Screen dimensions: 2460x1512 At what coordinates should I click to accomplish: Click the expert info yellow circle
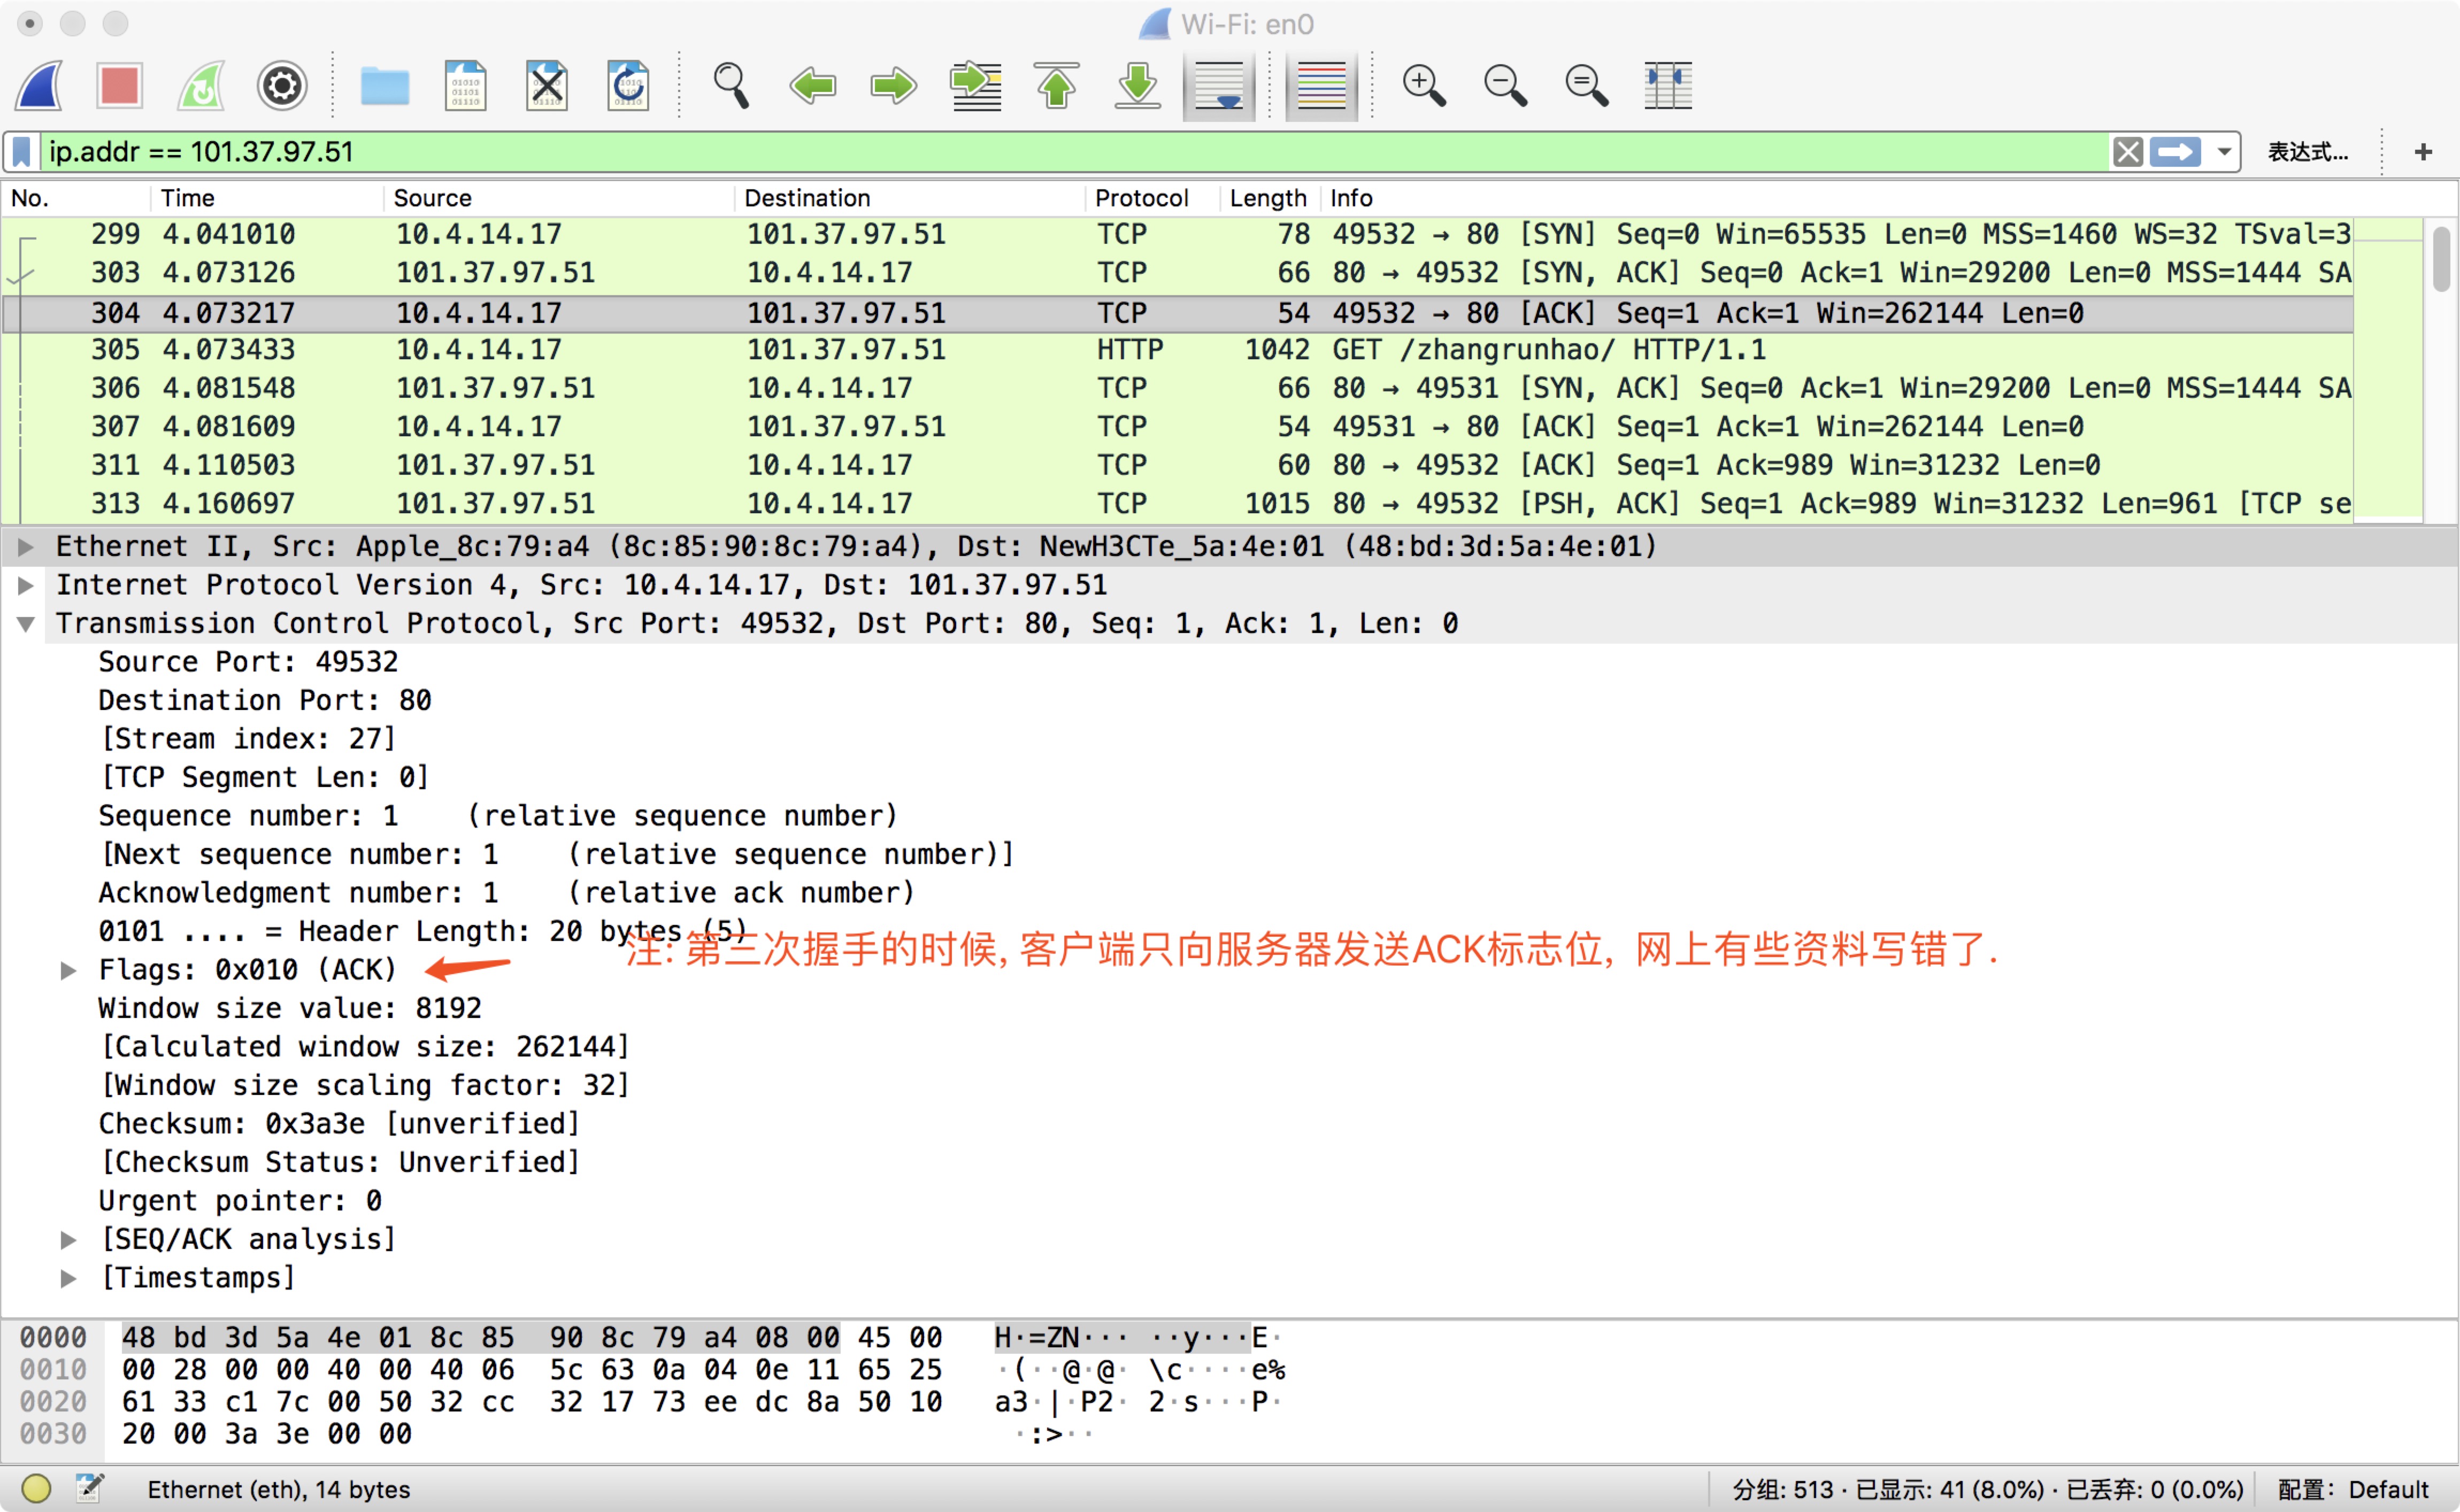(x=36, y=1489)
